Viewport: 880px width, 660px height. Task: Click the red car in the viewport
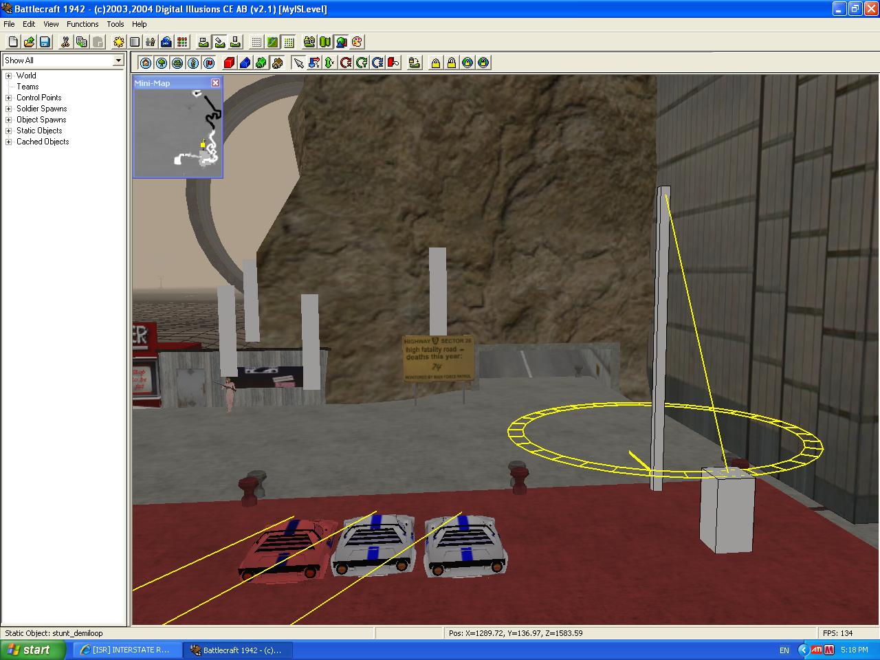[x=285, y=550]
